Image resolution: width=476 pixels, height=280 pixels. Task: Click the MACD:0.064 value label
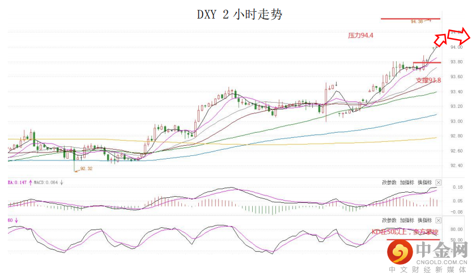(x=45, y=183)
